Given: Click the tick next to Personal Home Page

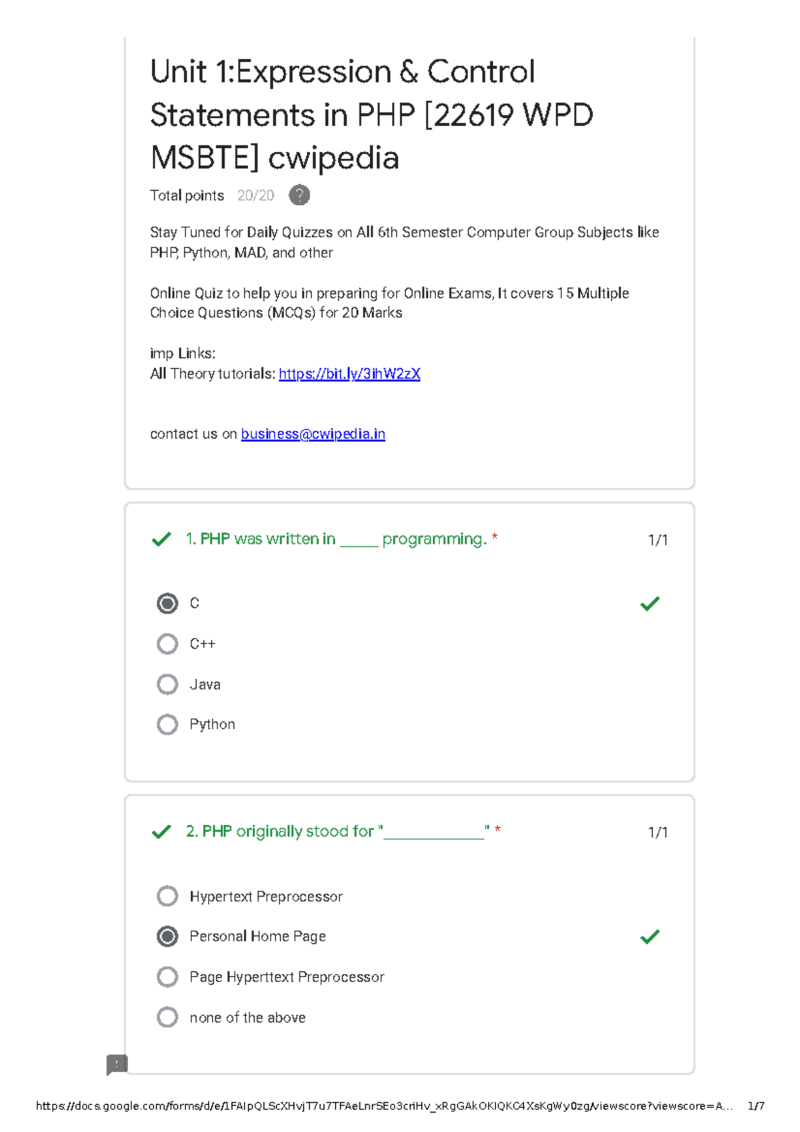Looking at the screenshot, I should pos(649,937).
